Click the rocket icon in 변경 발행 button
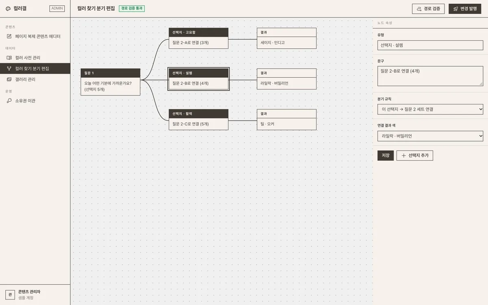488x305 pixels. (x=456, y=9)
